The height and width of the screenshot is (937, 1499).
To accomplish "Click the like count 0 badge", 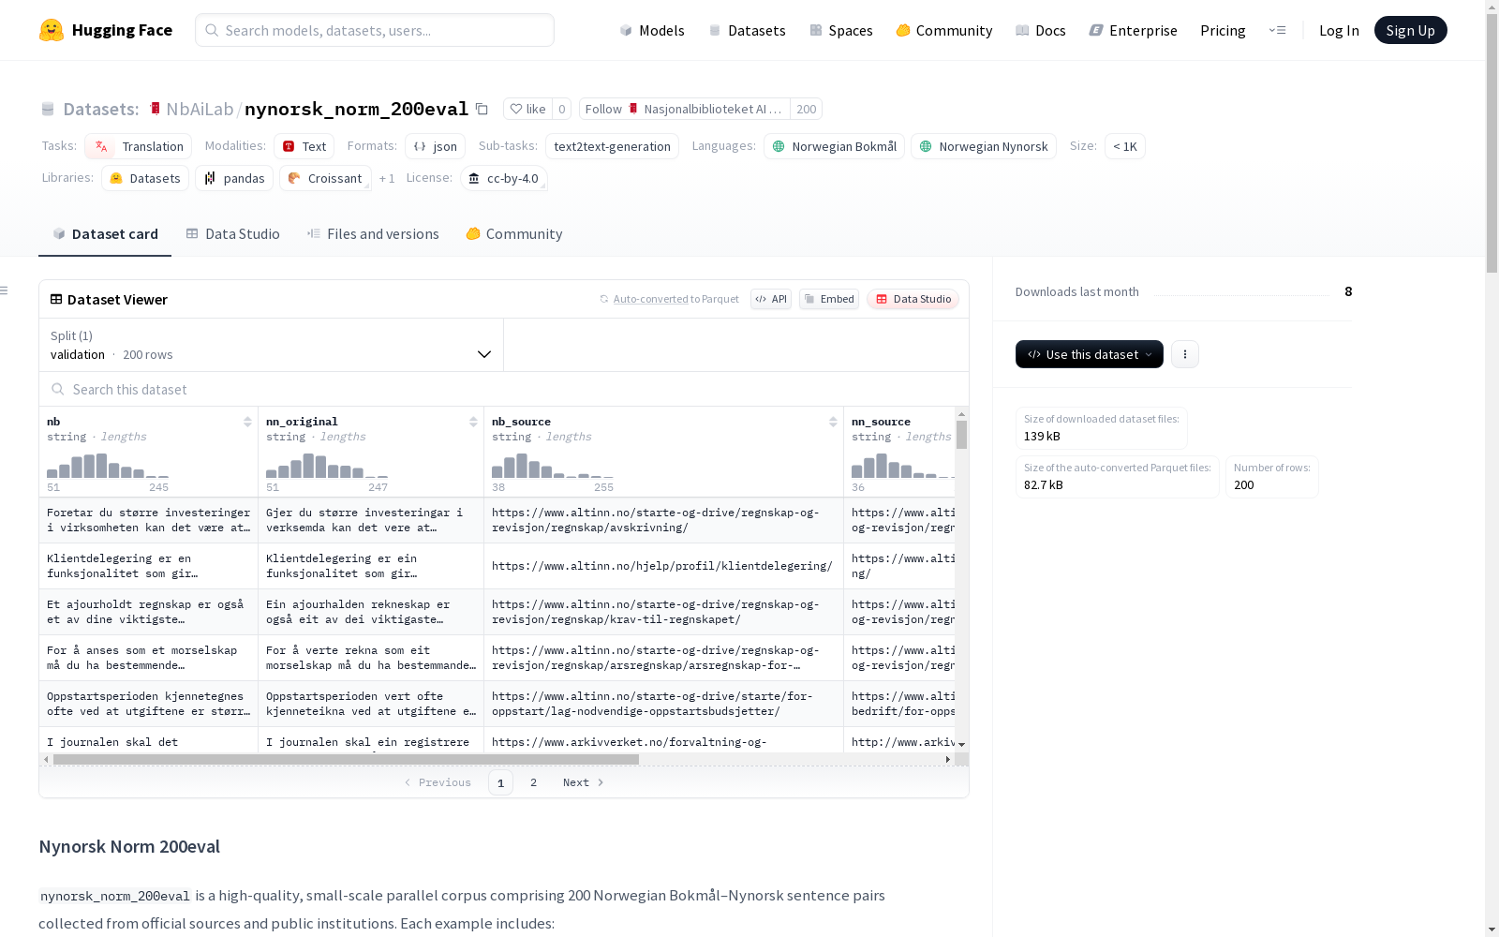I will pos(561,109).
